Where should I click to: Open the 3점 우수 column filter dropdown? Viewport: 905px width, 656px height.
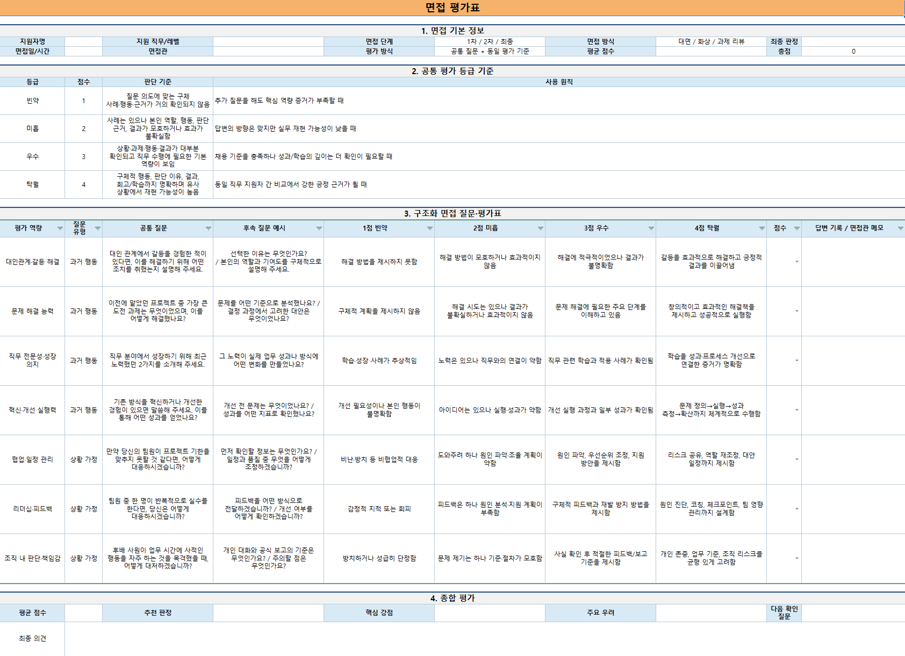(651, 229)
